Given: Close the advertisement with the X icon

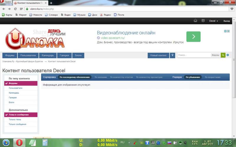Looking at the screenshot, I should (228, 31).
